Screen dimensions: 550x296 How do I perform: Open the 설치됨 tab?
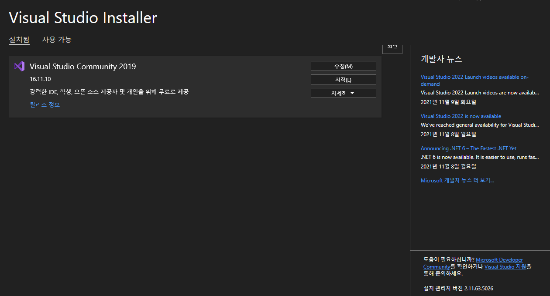point(19,40)
